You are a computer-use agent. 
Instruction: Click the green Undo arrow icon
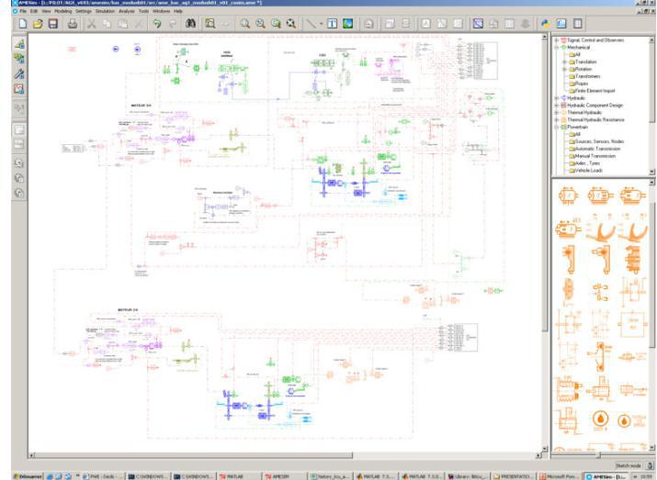click(157, 24)
